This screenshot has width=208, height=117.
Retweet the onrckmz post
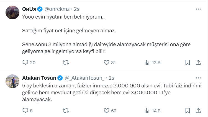[x=66, y=63]
